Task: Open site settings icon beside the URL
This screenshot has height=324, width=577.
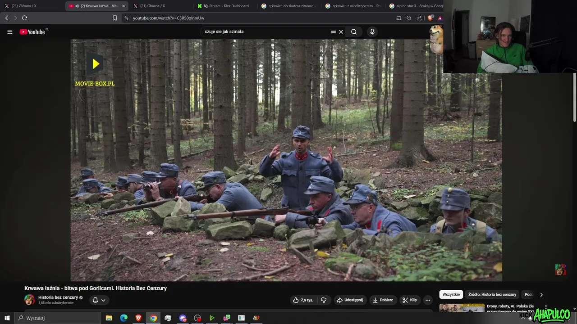Action: coord(126,18)
